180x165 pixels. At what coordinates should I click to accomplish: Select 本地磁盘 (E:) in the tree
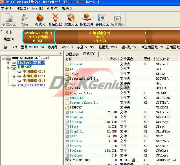[x=34, y=76]
